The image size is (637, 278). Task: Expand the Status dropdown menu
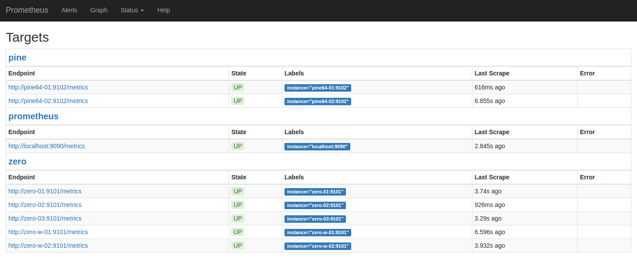(x=132, y=10)
